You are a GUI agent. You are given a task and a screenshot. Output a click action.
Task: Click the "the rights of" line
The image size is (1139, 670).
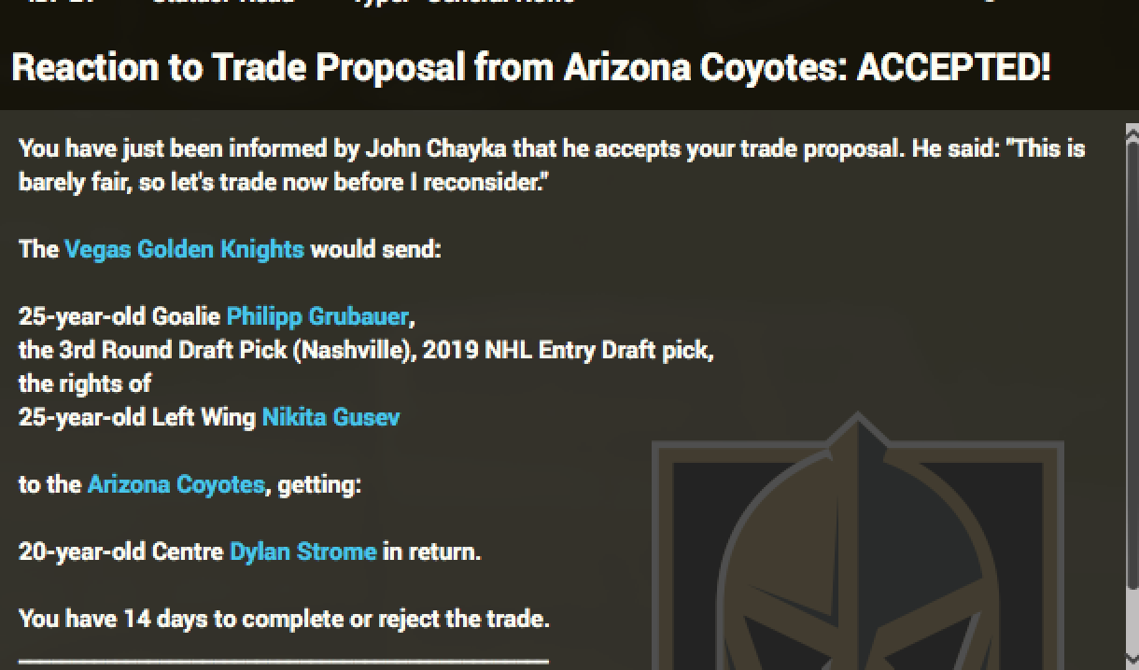(x=85, y=384)
